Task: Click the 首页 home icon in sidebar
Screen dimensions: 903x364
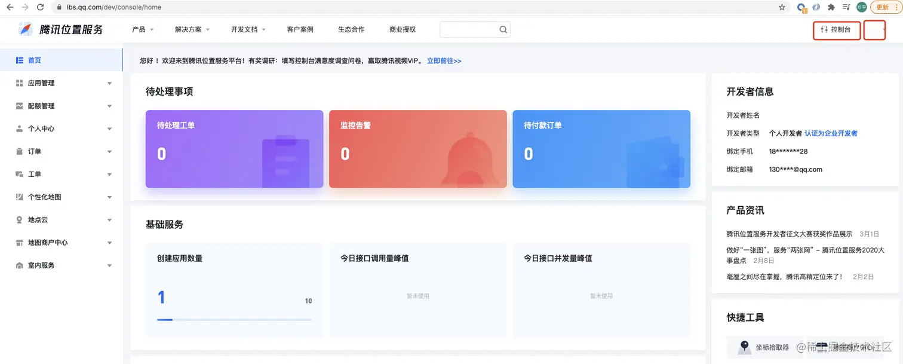Action: tap(19, 60)
